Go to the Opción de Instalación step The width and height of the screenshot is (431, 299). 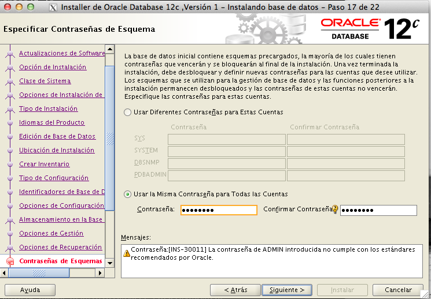coord(53,67)
